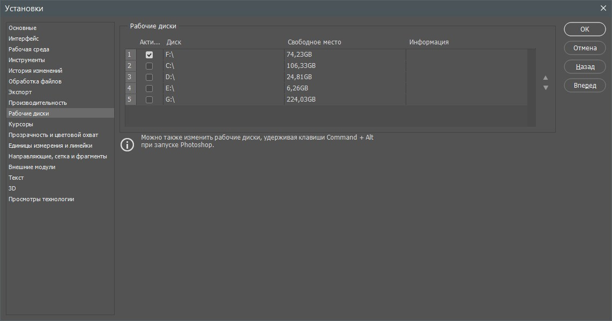Enable the G:\ scratch disk checkbox

pos(149,100)
